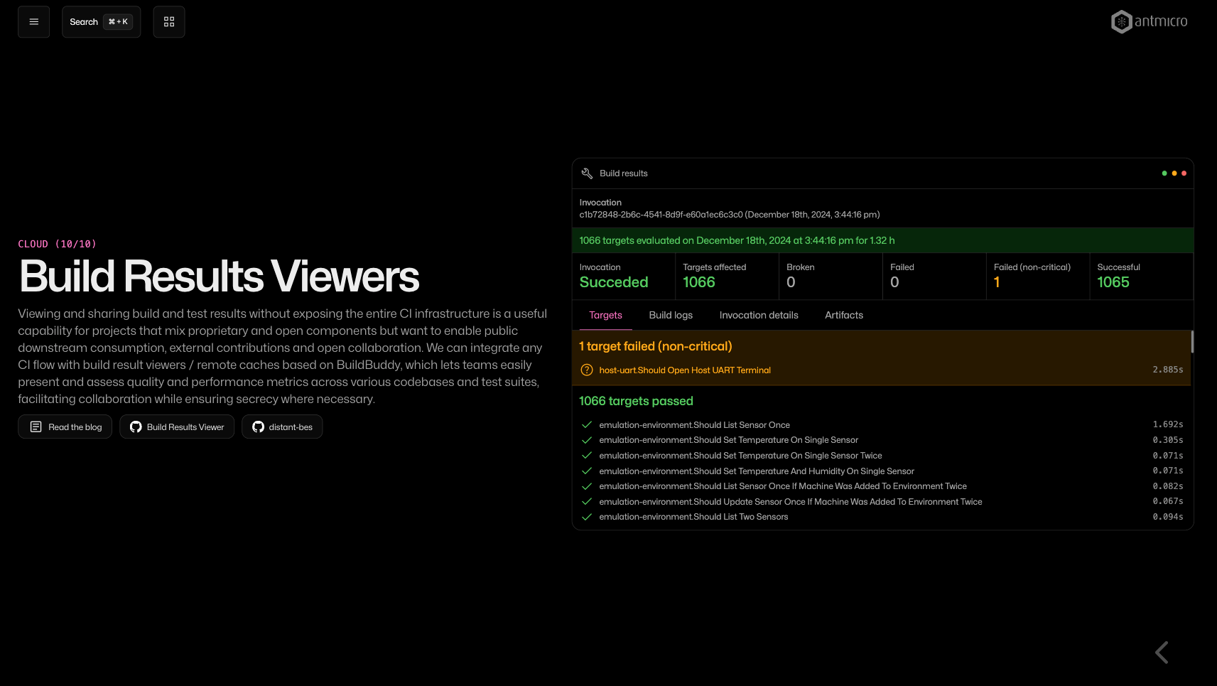Select emulation-environment.Should List Sensor Once row
The image size is (1217, 686).
882,425
